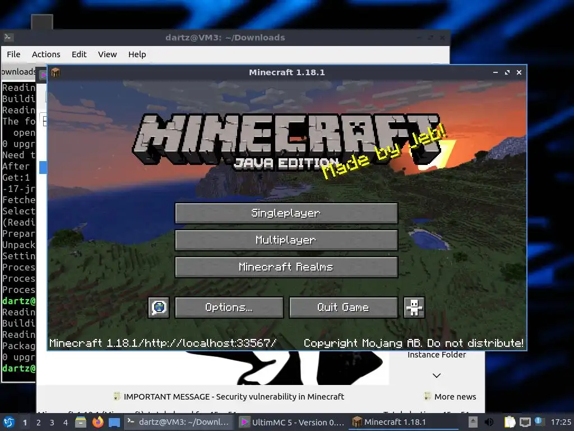Switch to workspace 4
Viewport: 574px width, 431px height.
(66, 423)
